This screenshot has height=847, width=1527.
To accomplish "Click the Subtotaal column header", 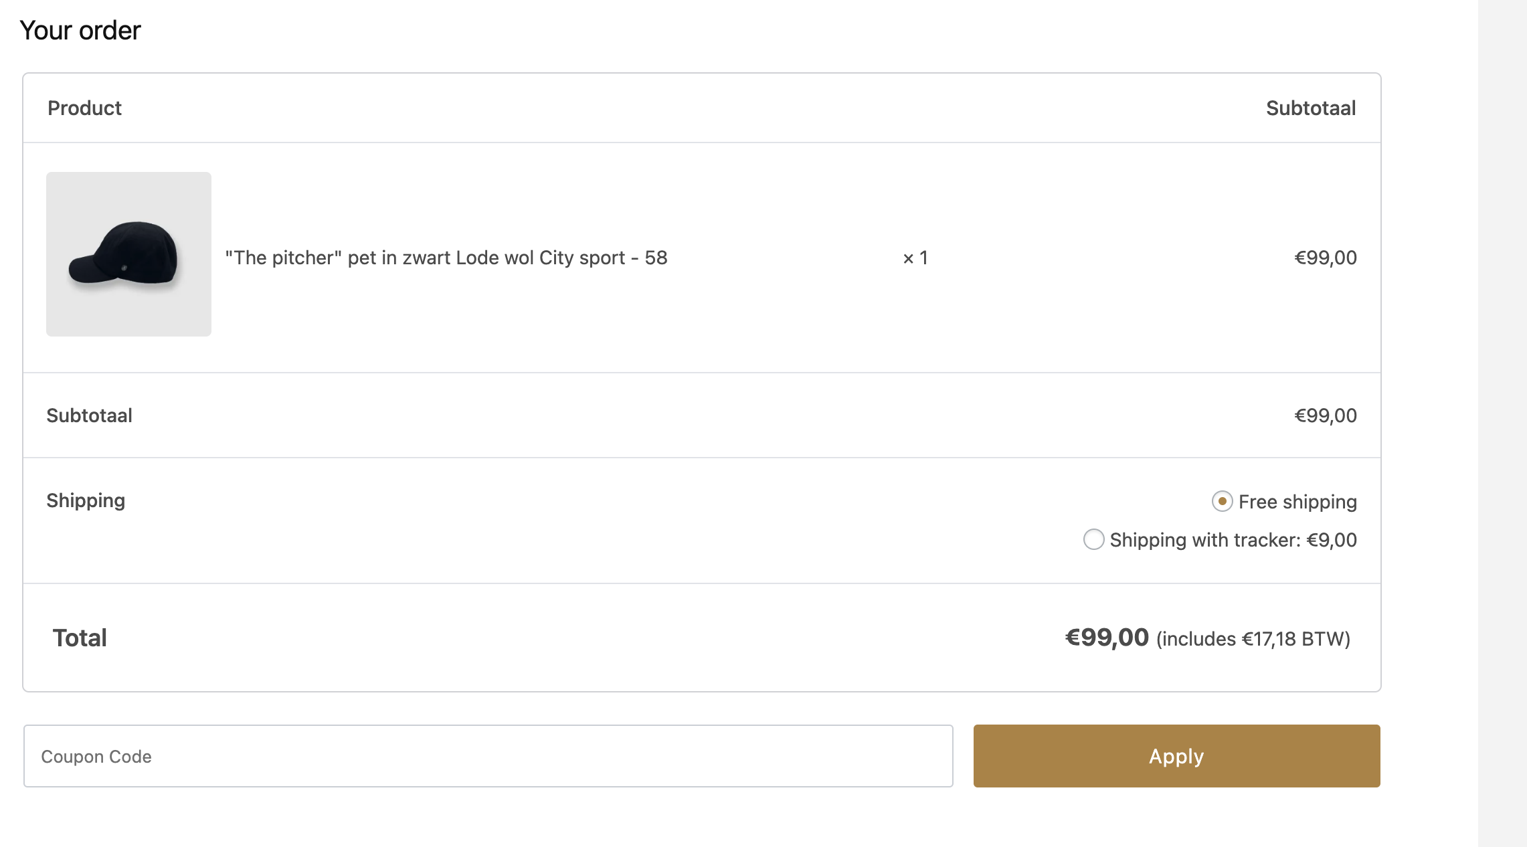I will [1311, 108].
